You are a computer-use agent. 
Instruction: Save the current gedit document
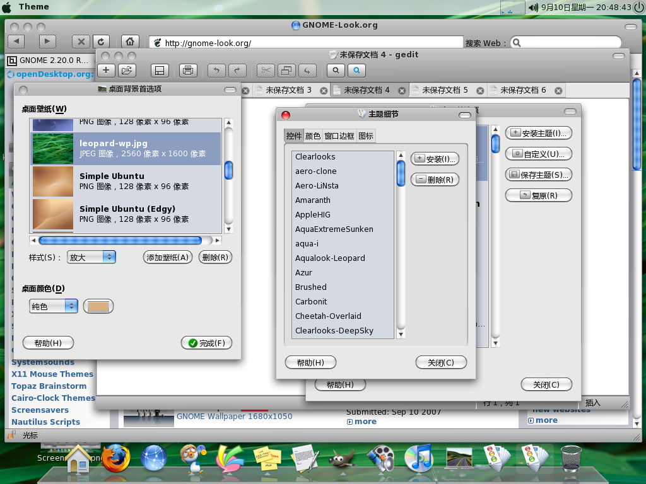coord(160,71)
